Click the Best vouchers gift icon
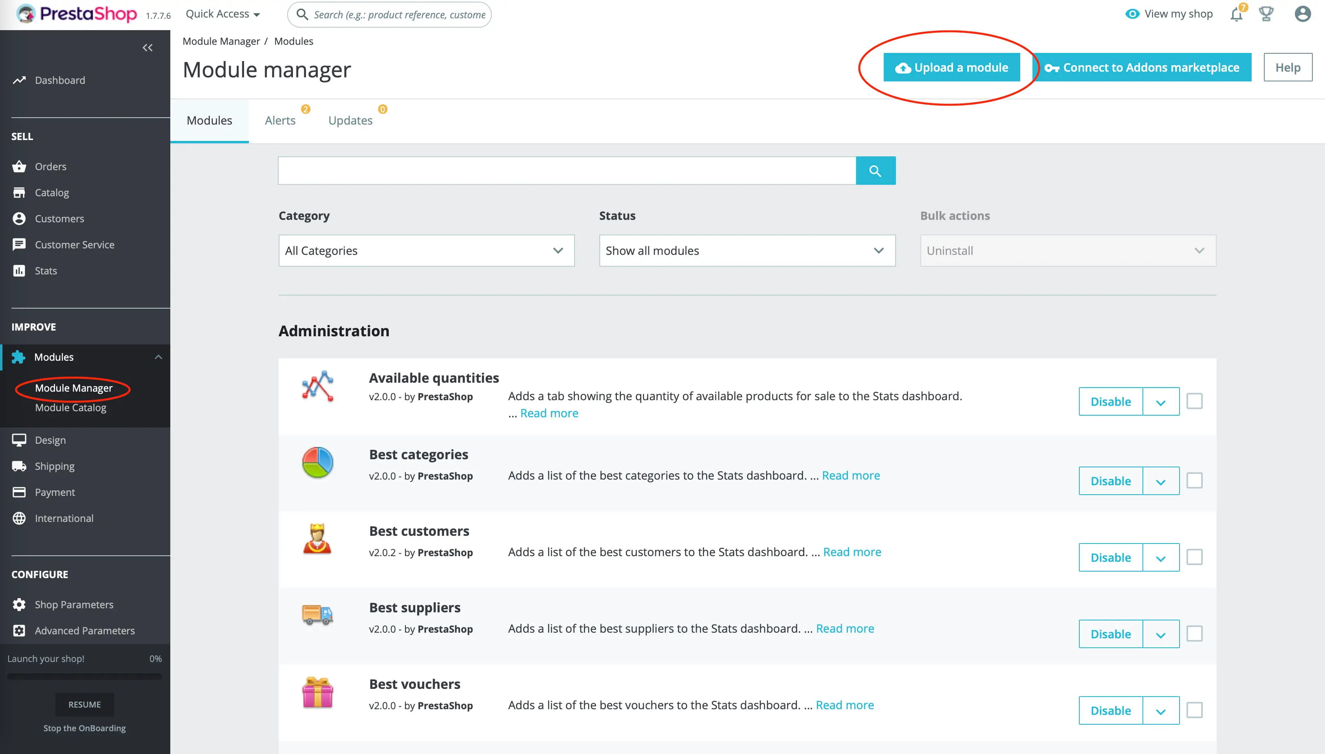This screenshot has height=754, width=1325. tap(318, 693)
